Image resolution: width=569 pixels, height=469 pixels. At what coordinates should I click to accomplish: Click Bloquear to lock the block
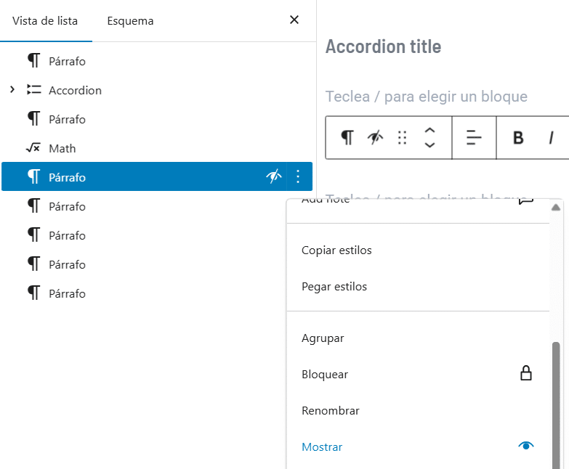point(325,375)
